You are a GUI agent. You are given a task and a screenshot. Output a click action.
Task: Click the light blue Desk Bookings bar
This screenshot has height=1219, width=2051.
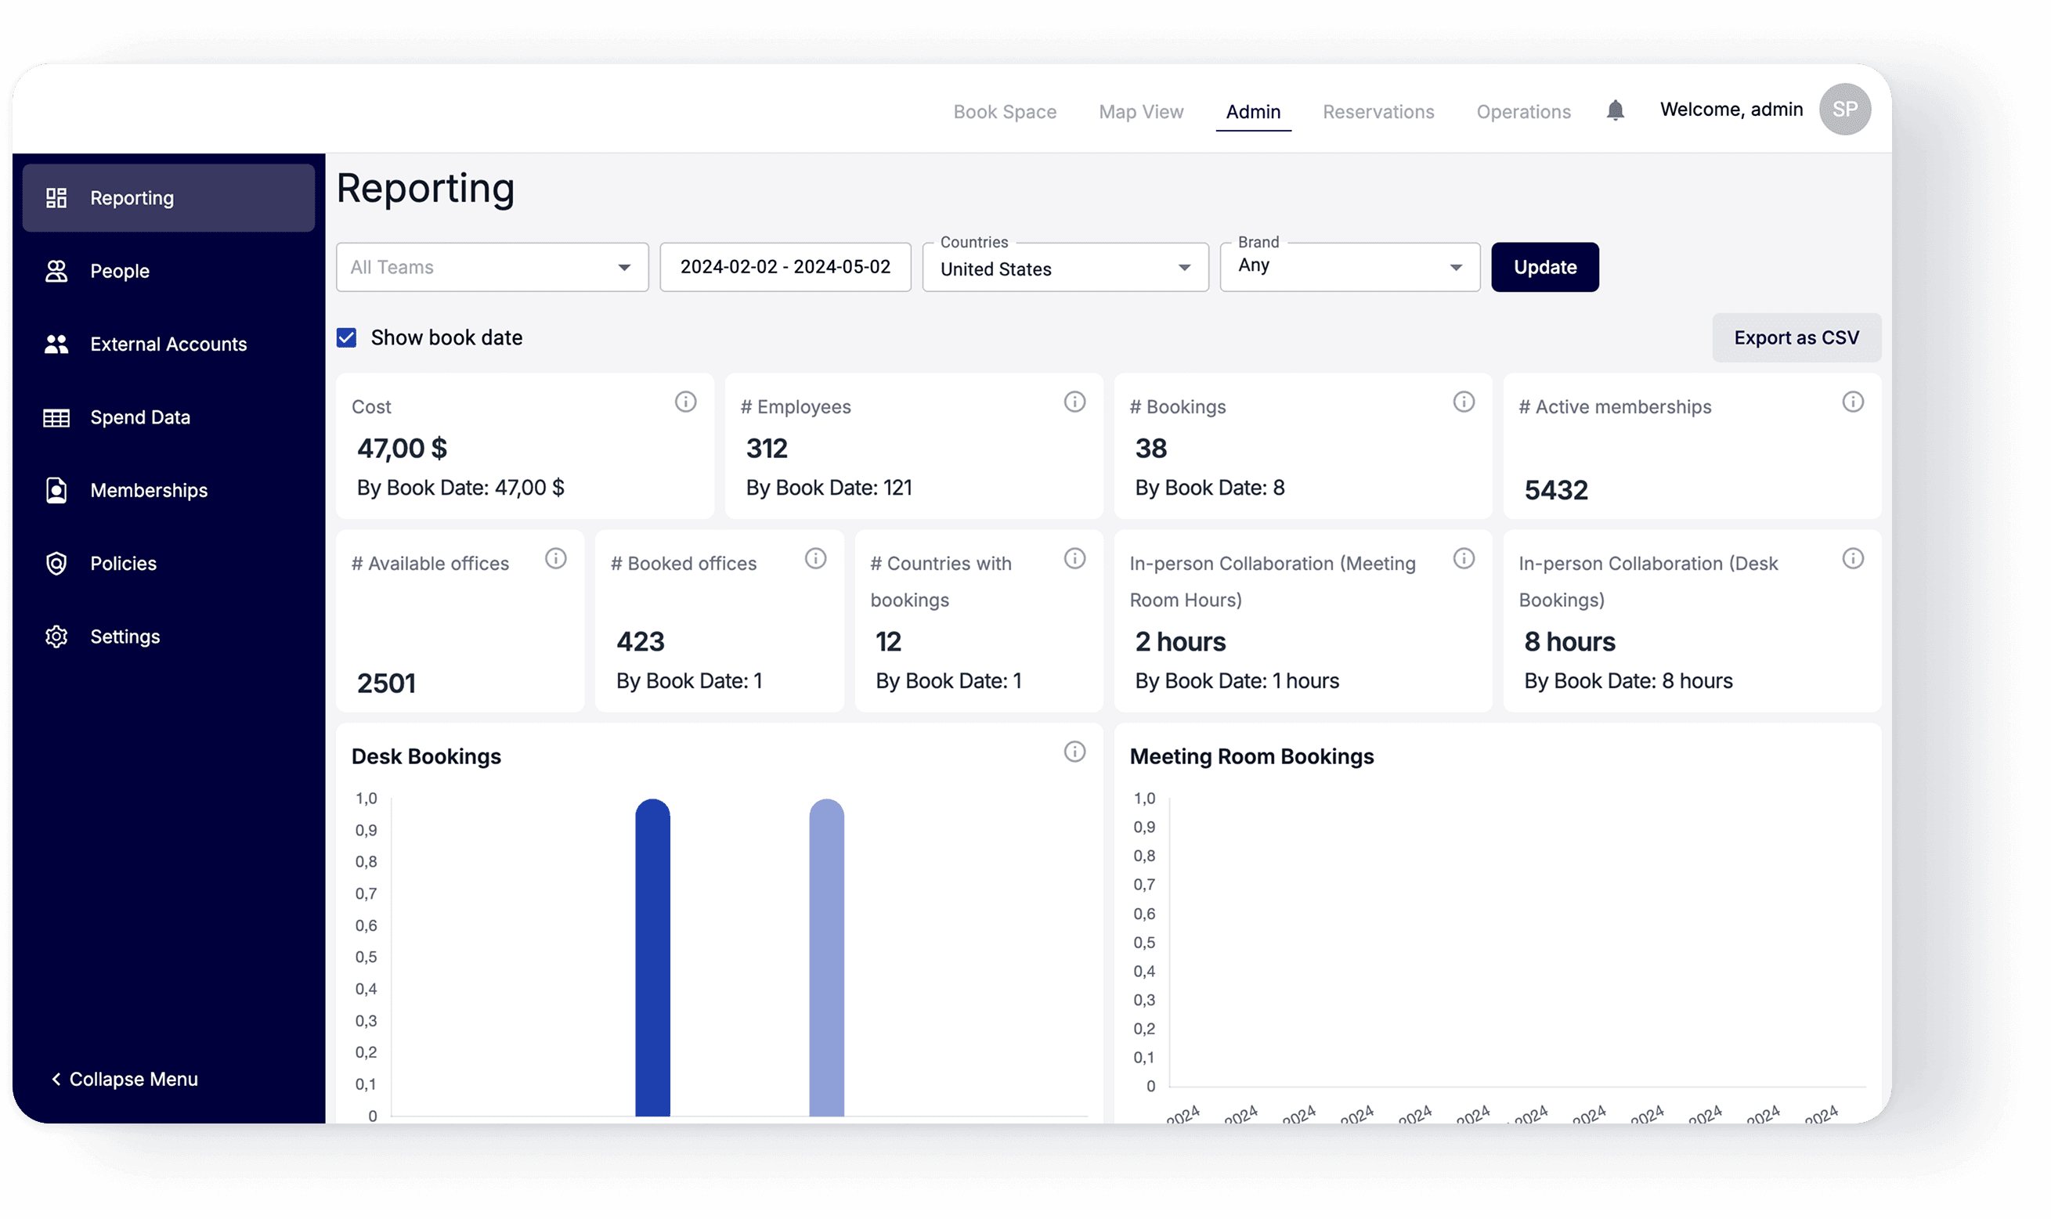[825, 957]
